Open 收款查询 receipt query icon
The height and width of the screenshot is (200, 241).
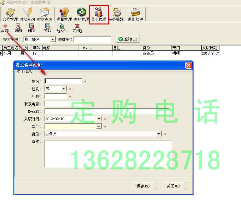pyautogui.click(x=44, y=14)
